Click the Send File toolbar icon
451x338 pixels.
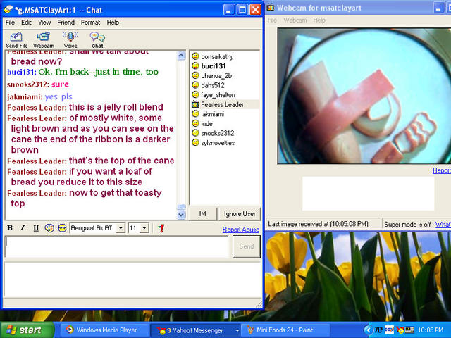point(16,39)
